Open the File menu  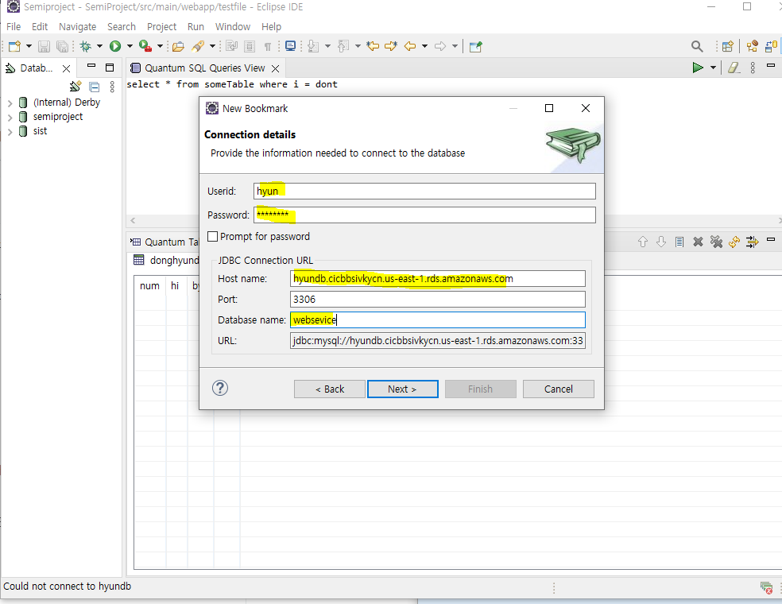pyautogui.click(x=14, y=26)
